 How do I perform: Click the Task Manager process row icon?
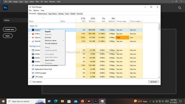[33, 41]
